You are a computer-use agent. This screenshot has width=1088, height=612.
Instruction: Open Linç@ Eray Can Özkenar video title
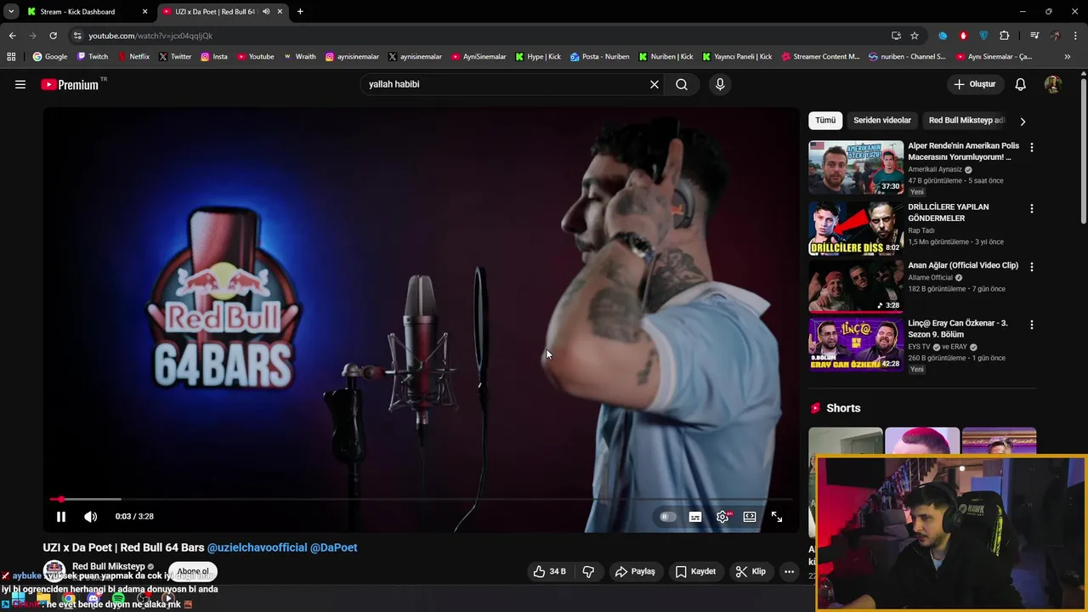(x=958, y=328)
